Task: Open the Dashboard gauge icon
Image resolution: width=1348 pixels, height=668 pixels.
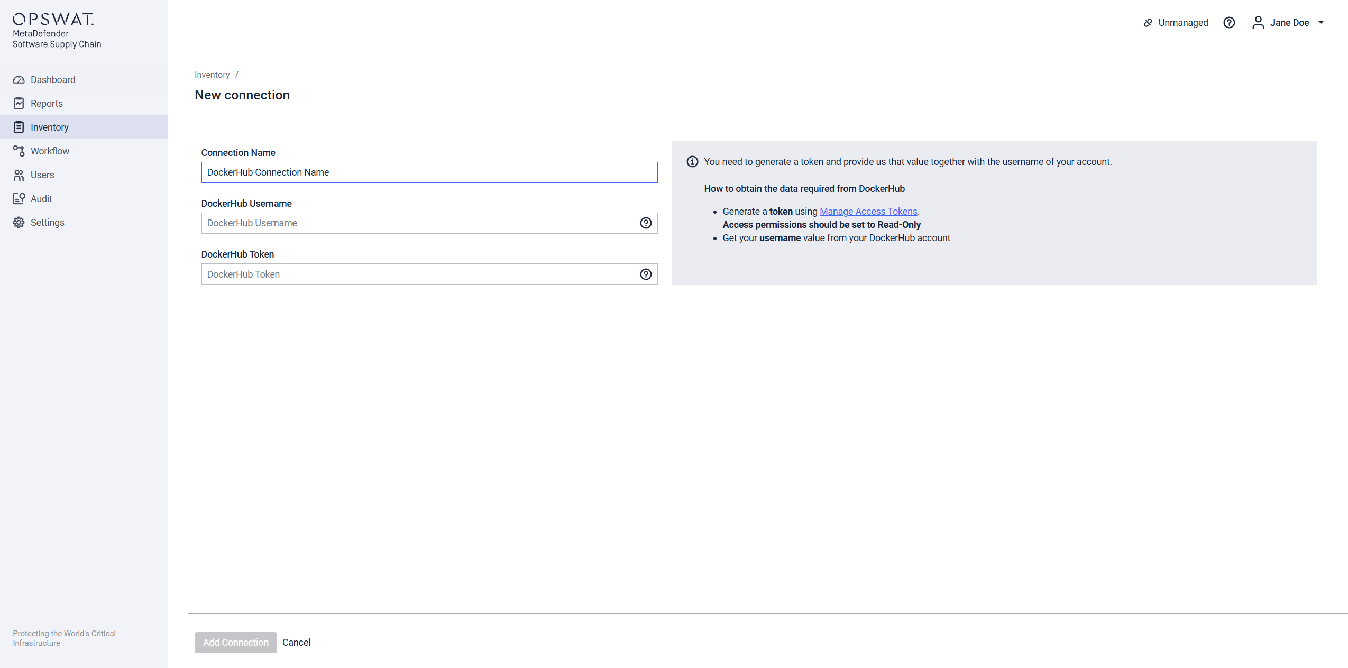Action: [x=19, y=80]
